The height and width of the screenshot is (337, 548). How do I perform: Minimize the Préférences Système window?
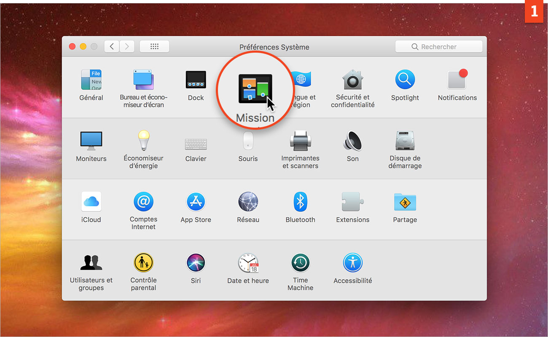pos(83,47)
